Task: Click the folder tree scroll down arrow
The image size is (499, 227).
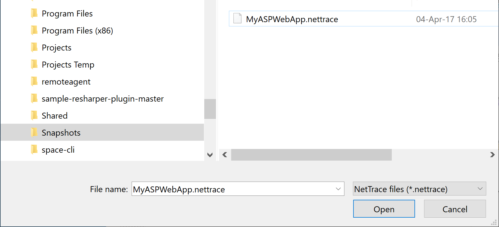Action: 210,155
